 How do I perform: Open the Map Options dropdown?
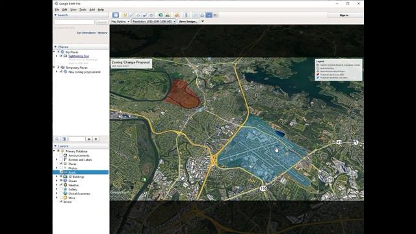[x=120, y=21]
